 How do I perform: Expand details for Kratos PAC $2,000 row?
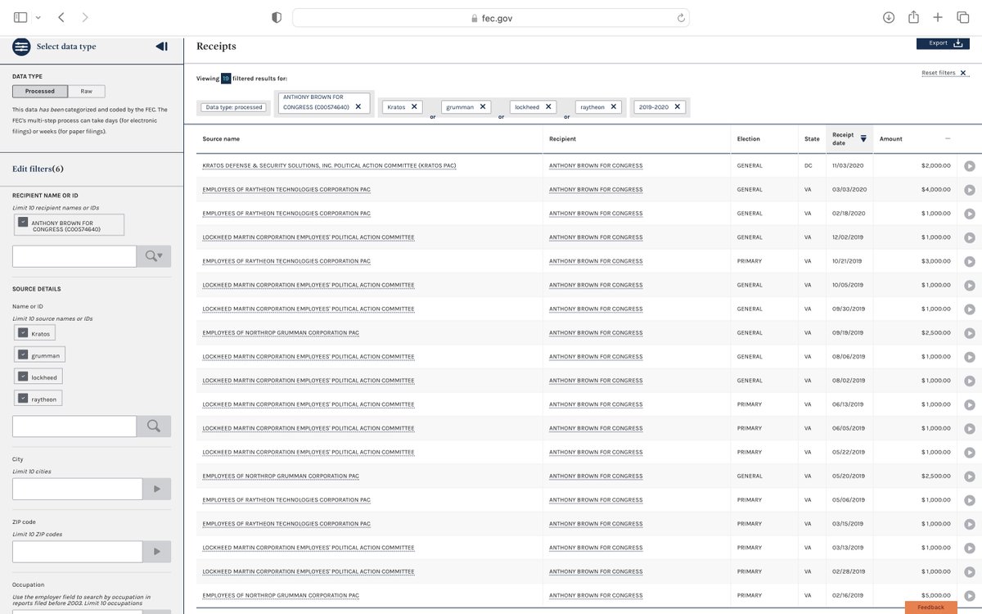point(969,166)
